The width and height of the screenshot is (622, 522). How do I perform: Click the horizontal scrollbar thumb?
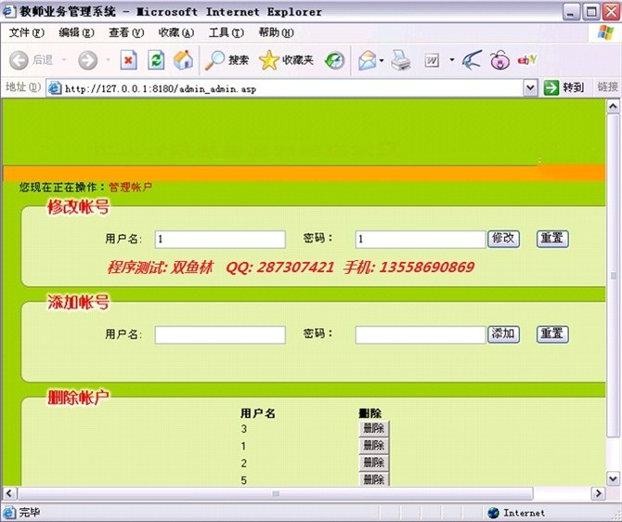(x=276, y=493)
